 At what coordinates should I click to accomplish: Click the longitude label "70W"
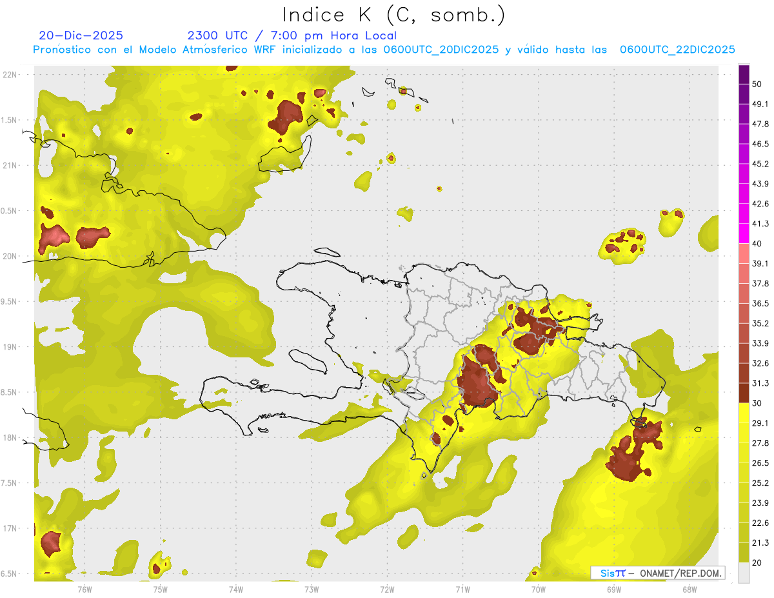click(x=538, y=589)
